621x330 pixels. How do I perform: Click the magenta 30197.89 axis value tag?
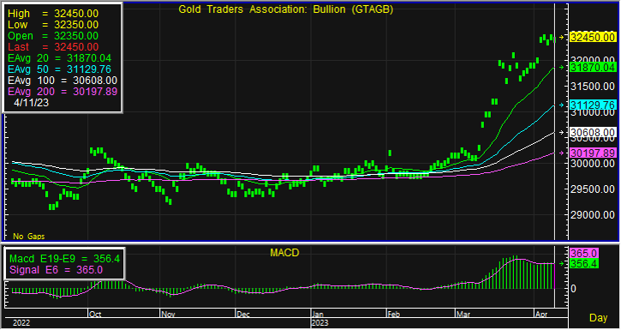click(593, 153)
